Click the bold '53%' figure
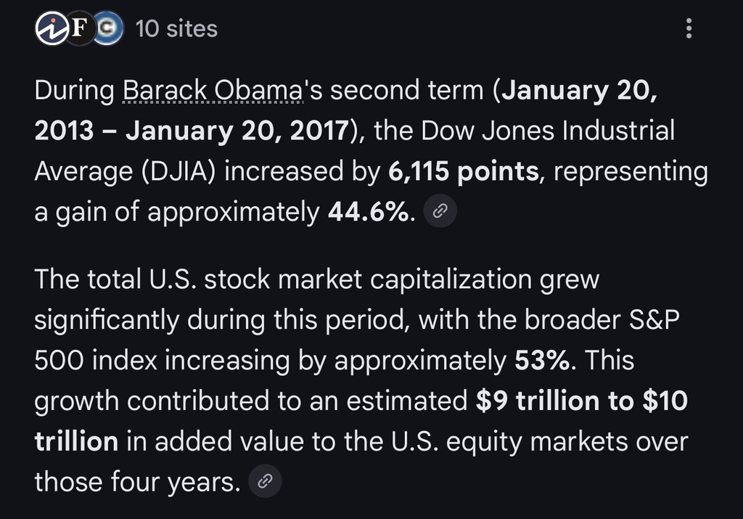The width and height of the screenshot is (743, 519). [541, 360]
